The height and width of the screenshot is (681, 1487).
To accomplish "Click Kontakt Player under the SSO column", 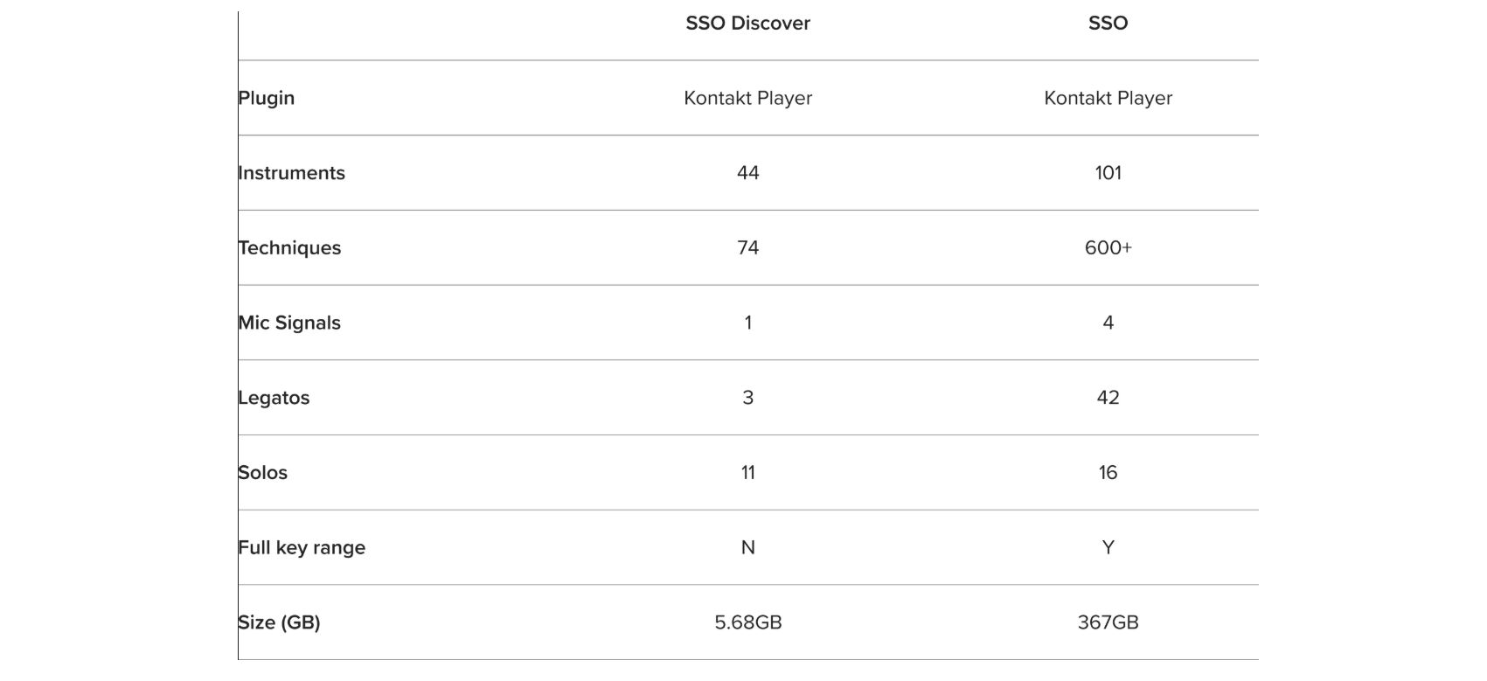I will (1108, 98).
